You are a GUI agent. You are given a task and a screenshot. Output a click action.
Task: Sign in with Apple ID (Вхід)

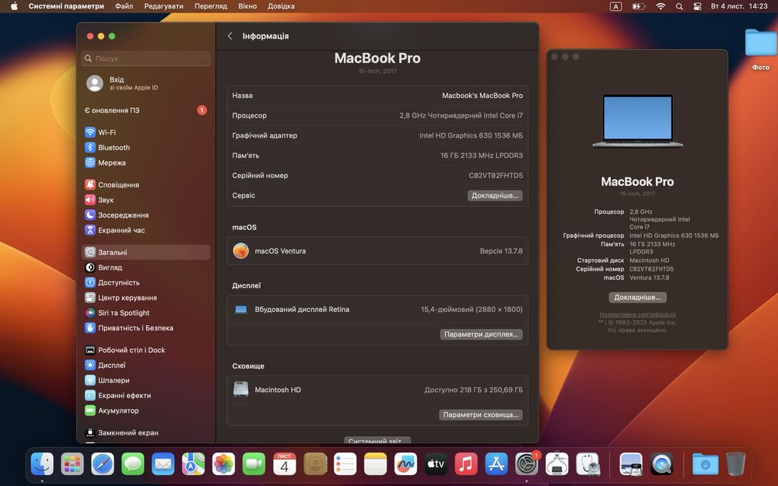click(x=146, y=83)
